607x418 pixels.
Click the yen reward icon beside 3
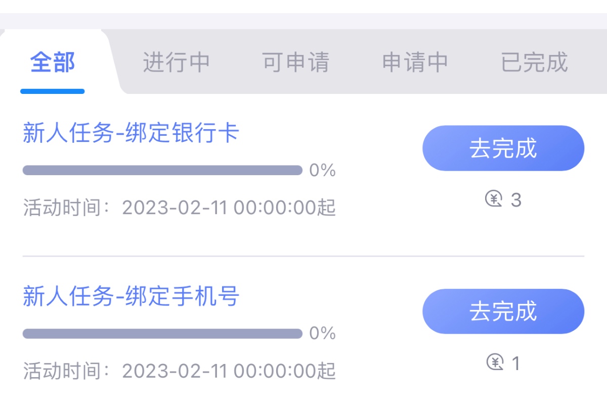pyautogui.click(x=494, y=199)
